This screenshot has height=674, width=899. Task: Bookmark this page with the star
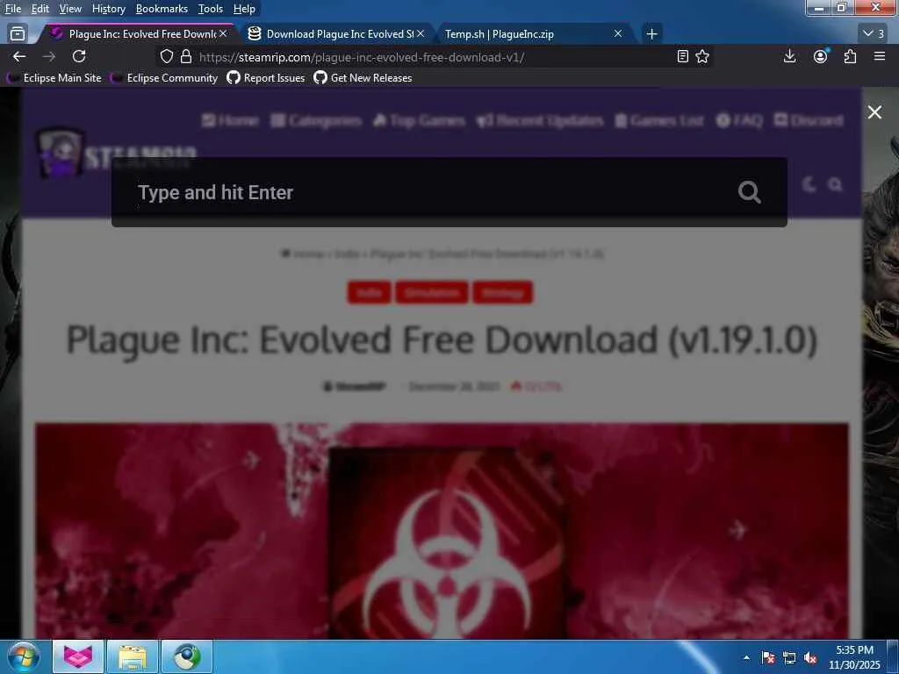pyautogui.click(x=702, y=56)
